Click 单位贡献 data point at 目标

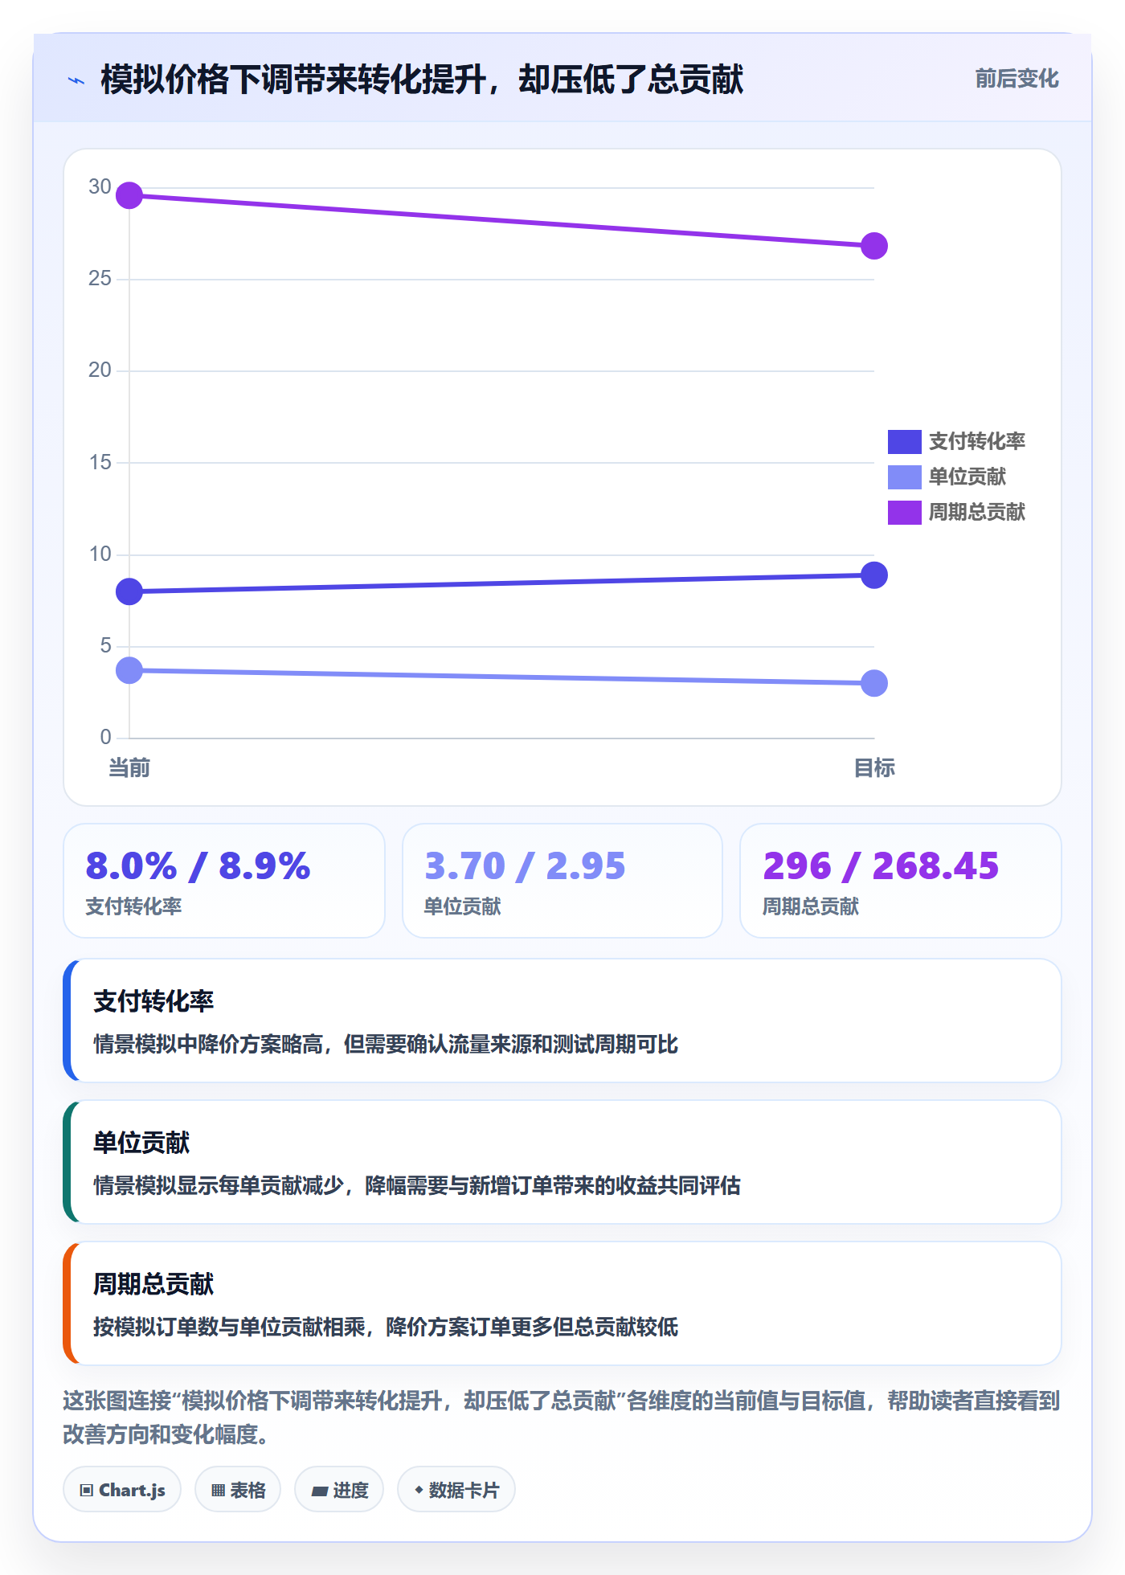point(874,684)
